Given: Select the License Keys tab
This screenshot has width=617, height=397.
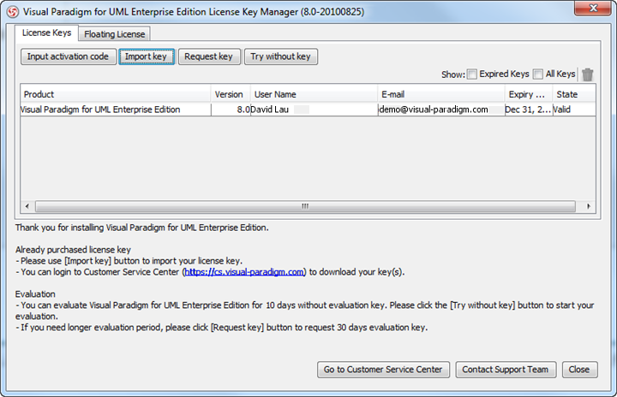Looking at the screenshot, I should [46, 33].
